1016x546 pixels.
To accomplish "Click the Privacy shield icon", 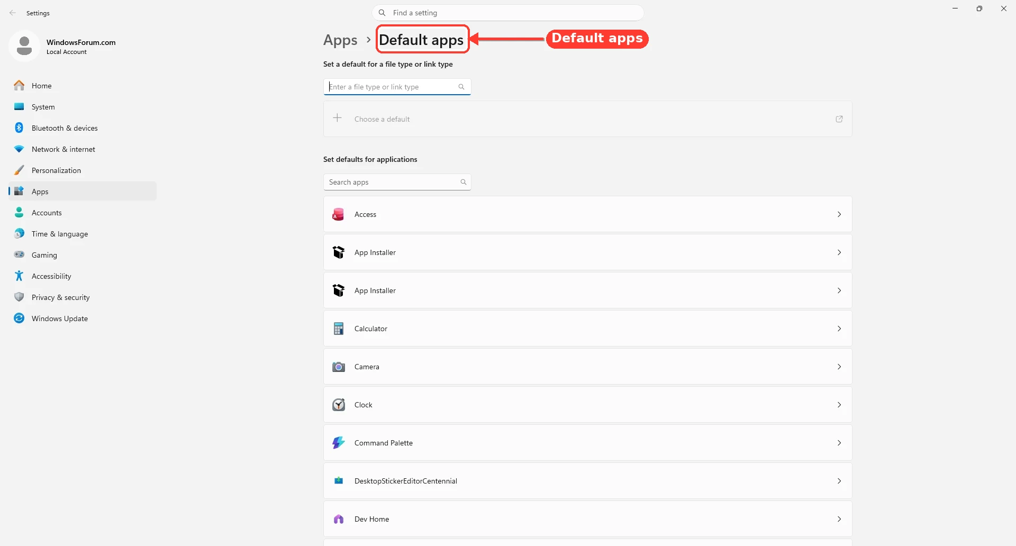I will [x=19, y=297].
